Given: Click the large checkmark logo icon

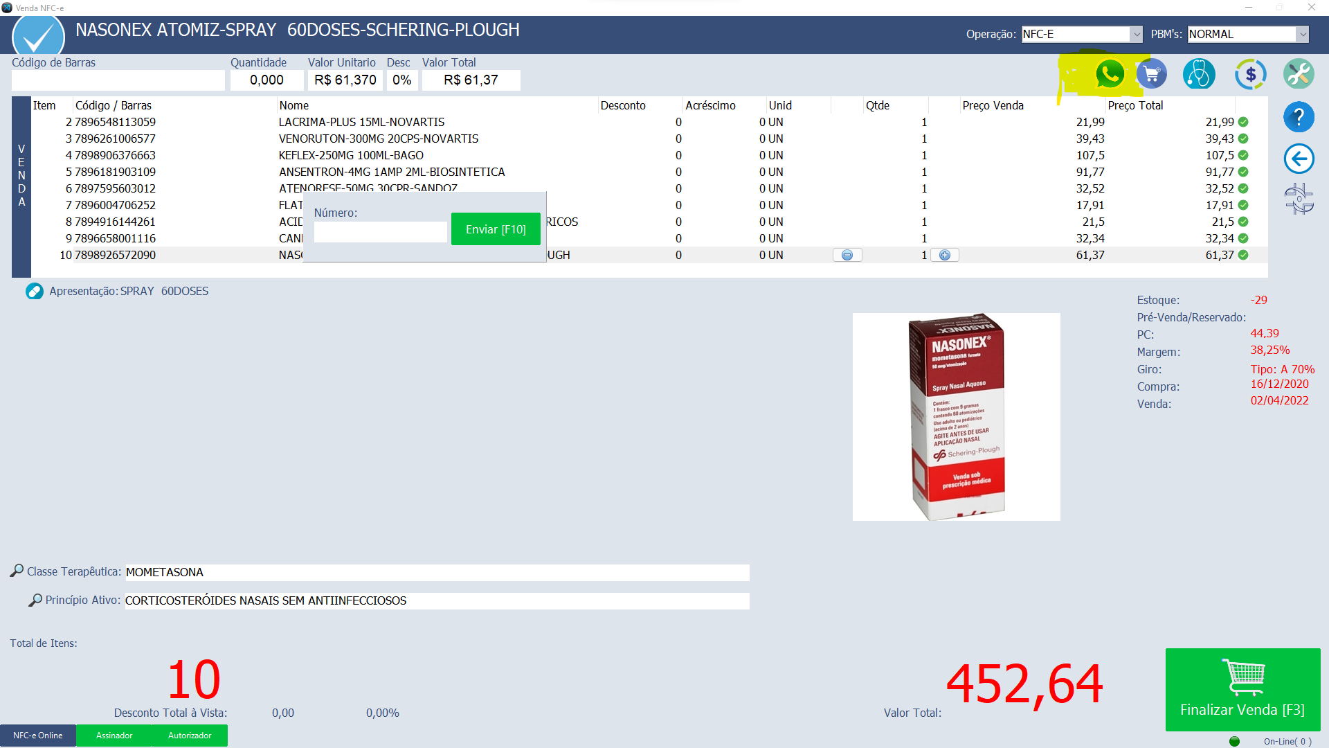Looking at the screenshot, I should 39,36.
